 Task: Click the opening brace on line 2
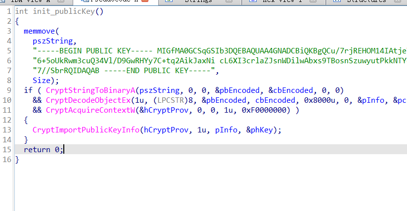click(x=17, y=22)
